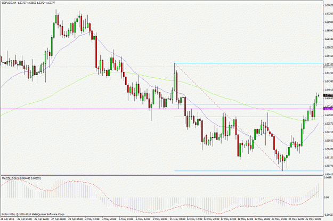Click the 1.6546 price axis label

click(x=328, y=56)
